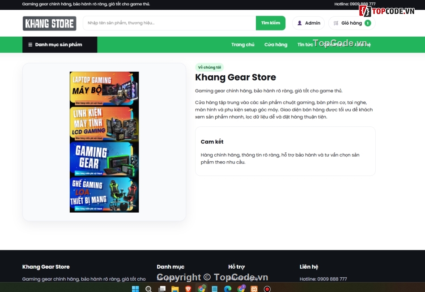Open the XAMPP taskbar icon
Image resolution: width=425 pixels, height=292 pixels.
[x=254, y=289]
